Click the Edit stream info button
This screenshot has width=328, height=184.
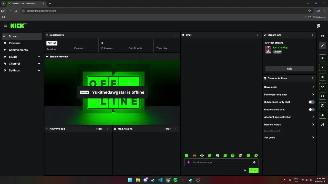coord(289,69)
